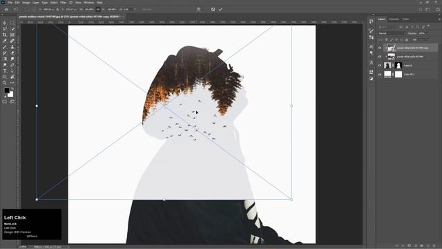442x249 pixels.
Task: Click the width percentage field in options bar
Action: click(89, 9)
